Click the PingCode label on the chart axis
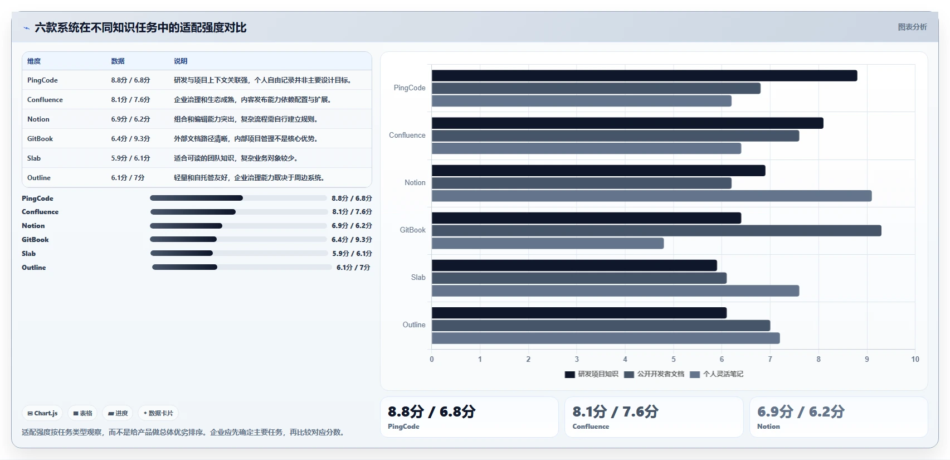The image size is (950, 460). pos(410,88)
